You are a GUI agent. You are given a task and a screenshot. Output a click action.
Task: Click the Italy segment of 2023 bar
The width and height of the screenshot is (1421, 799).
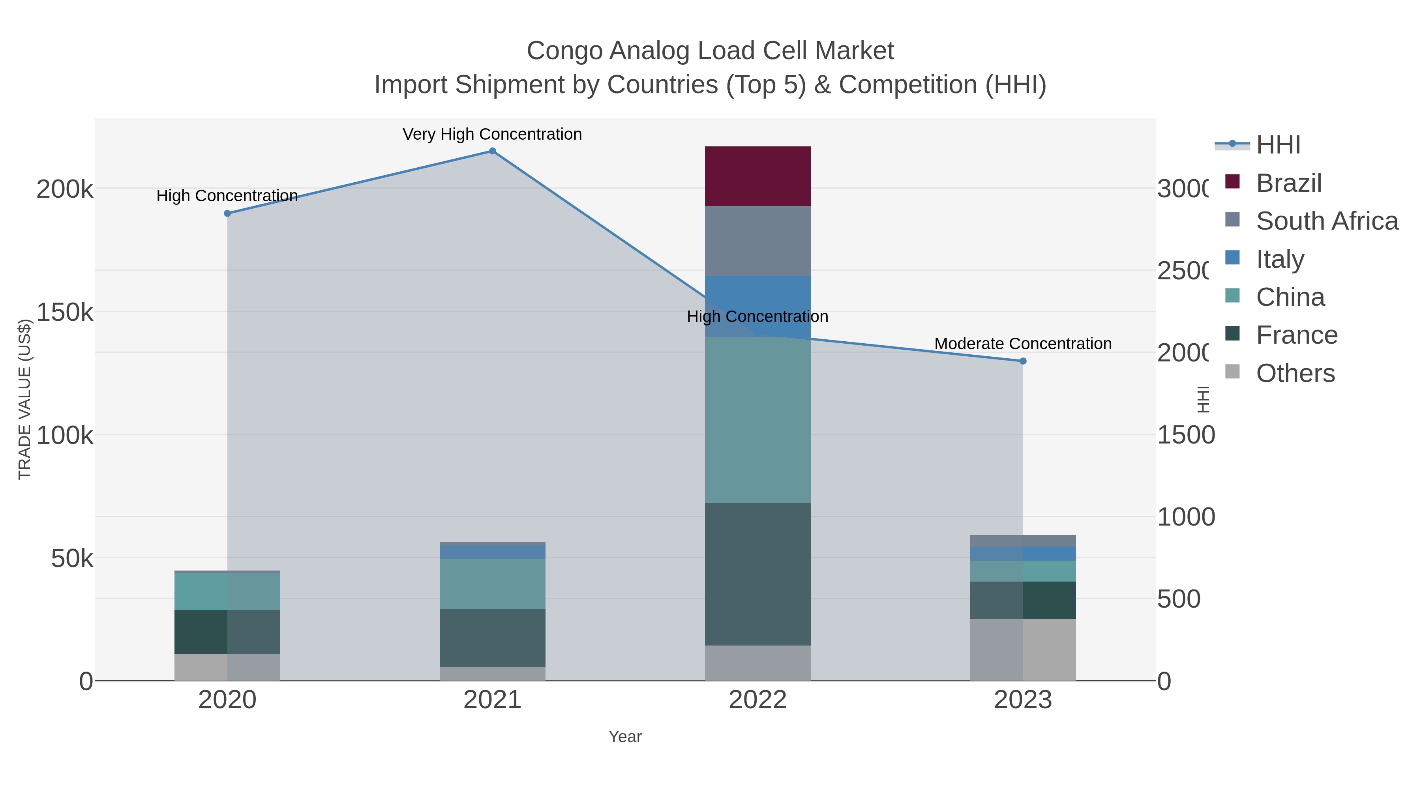click(x=1023, y=554)
